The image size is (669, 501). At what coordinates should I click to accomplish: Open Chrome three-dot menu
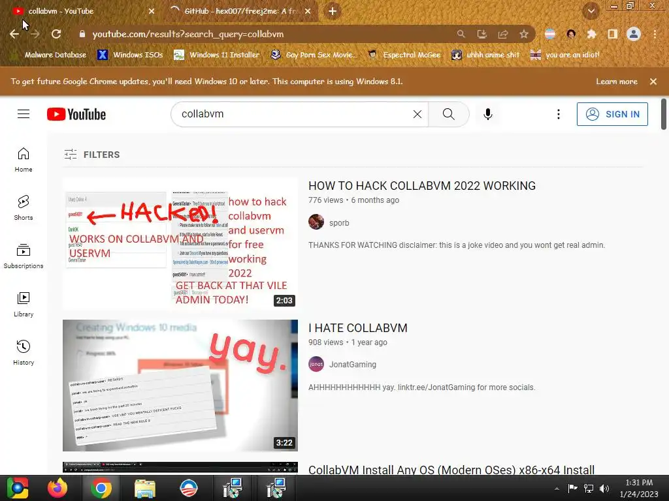(655, 34)
